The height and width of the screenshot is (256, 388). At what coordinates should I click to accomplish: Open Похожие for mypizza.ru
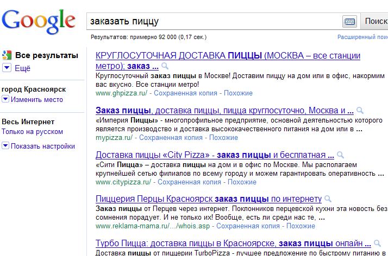(x=223, y=138)
